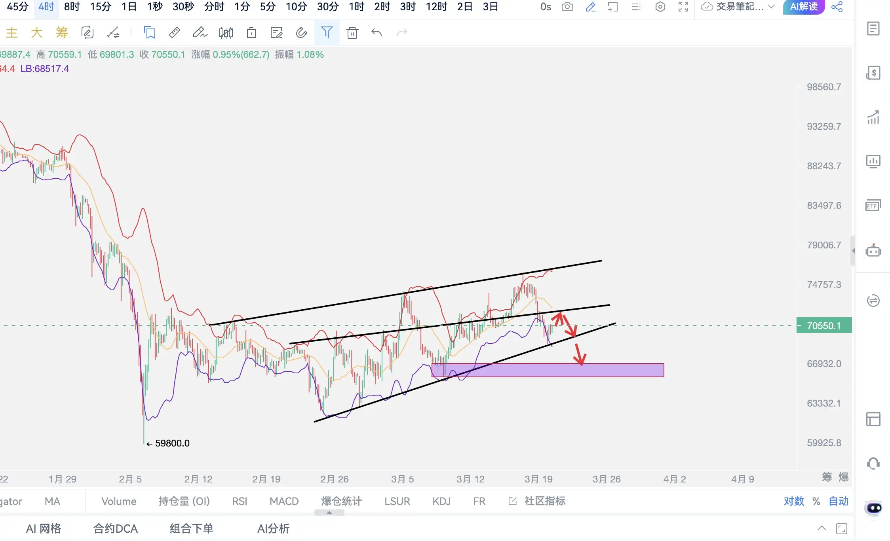Screen dimensions: 890x541
Task: Click the share icon at top right
Action: point(837,7)
